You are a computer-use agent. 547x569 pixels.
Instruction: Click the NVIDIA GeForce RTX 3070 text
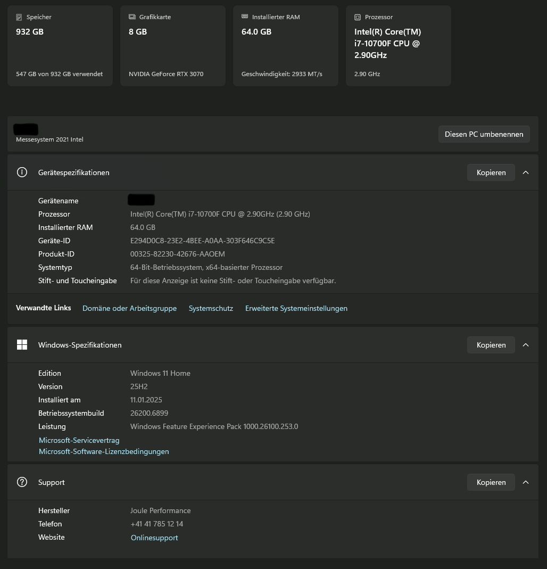(166, 74)
